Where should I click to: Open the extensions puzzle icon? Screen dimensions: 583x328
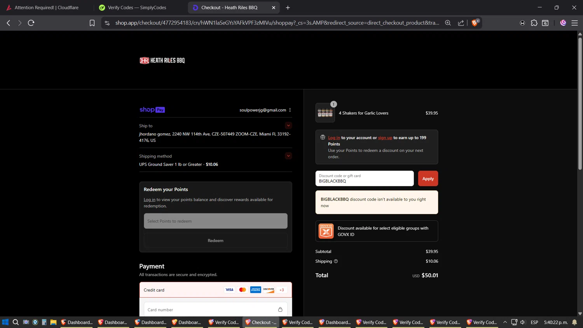point(534,23)
